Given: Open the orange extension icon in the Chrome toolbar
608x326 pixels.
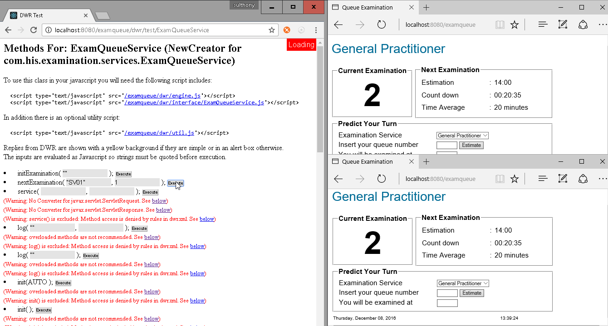Looking at the screenshot, I should [x=287, y=30].
